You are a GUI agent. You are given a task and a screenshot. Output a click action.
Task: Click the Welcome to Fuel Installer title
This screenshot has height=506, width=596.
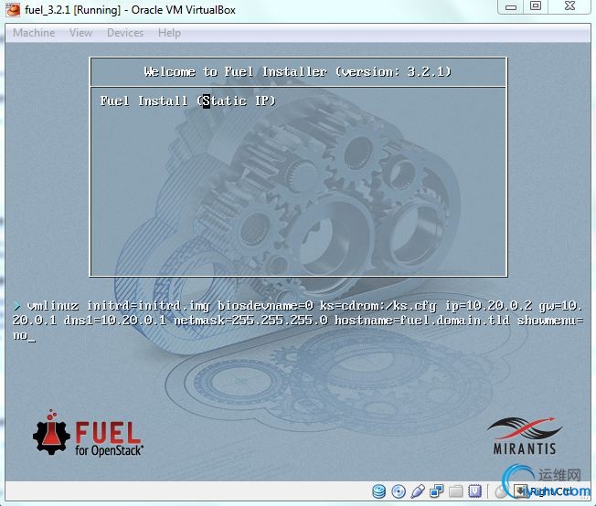click(298, 71)
